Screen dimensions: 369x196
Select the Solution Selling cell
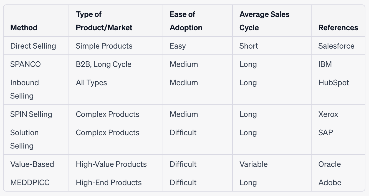tap(24, 139)
